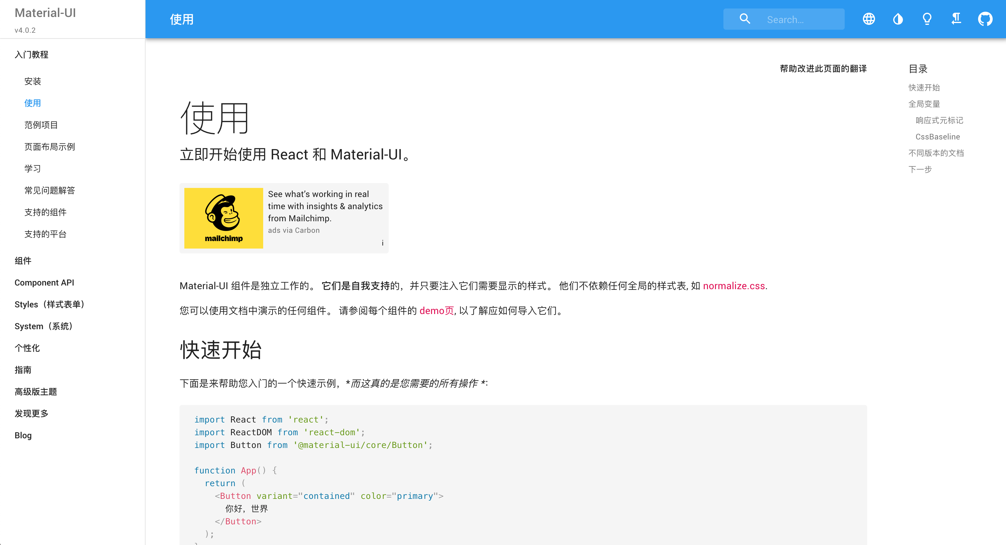Switch to the 安装 sidebar entry
Viewport: 1006px width, 545px height.
[32, 81]
